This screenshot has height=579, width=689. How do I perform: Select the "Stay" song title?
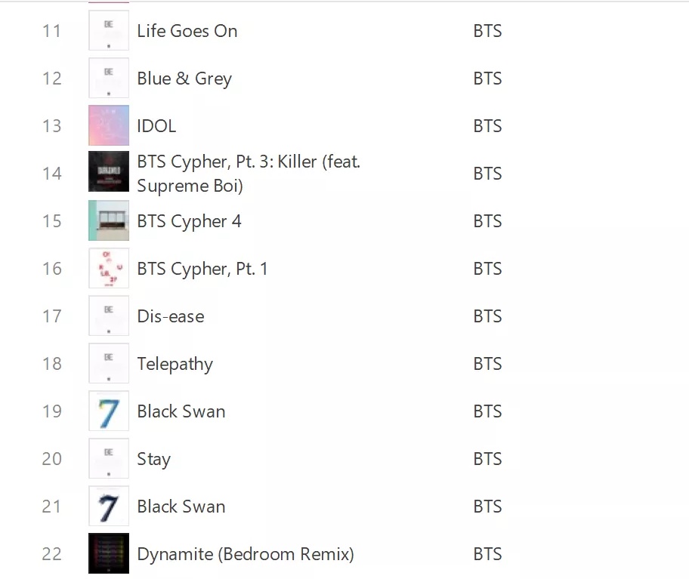153,459
